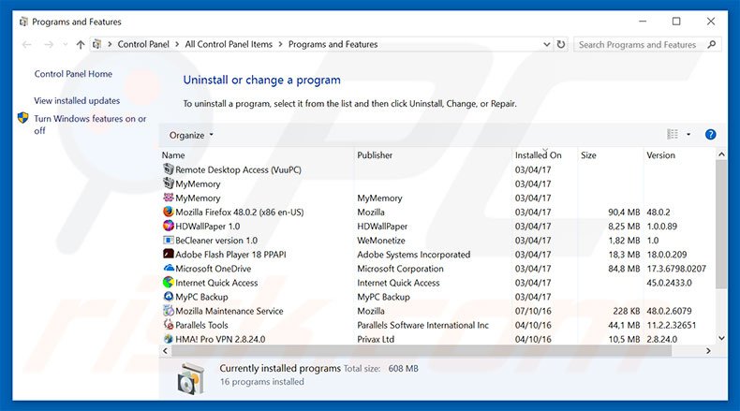Image resolution: width=740 pixels, height=411 pixels.
Task: Expand the chevron after Control Panel breadcrumb
Action: click(x=177, y=44)
